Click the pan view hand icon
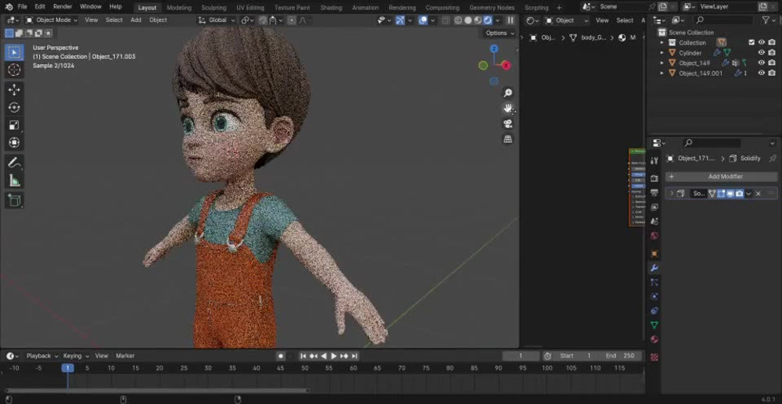 pos(508,108)
